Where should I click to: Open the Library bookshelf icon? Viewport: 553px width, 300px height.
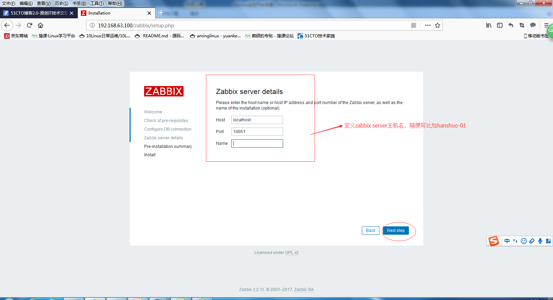489,25
